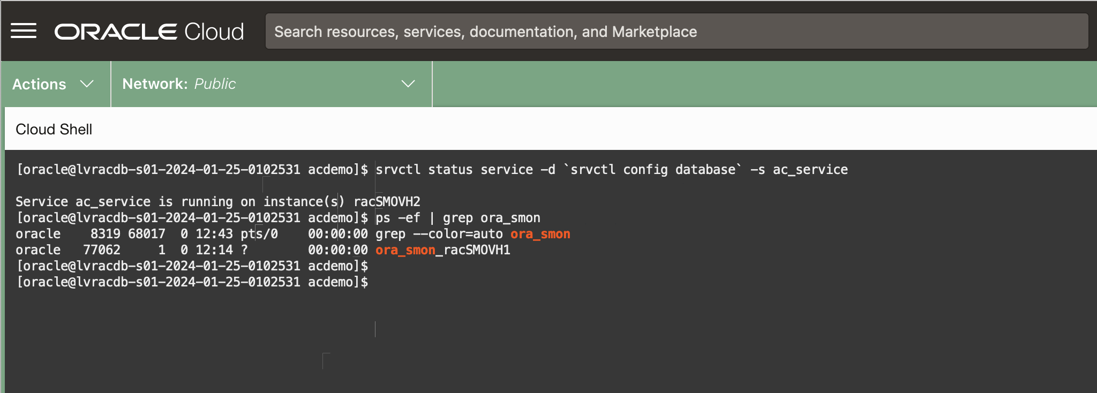Click the Cloud Shell title header
The image size is (1097, 393).
click(x=54, y=130)
